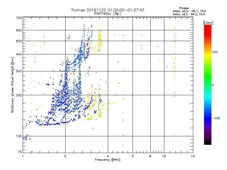Click the 'mean, sd,X: 84.2, 18.6' statistic
Screen dimensions: 227x170
click(x=189, y=14)
